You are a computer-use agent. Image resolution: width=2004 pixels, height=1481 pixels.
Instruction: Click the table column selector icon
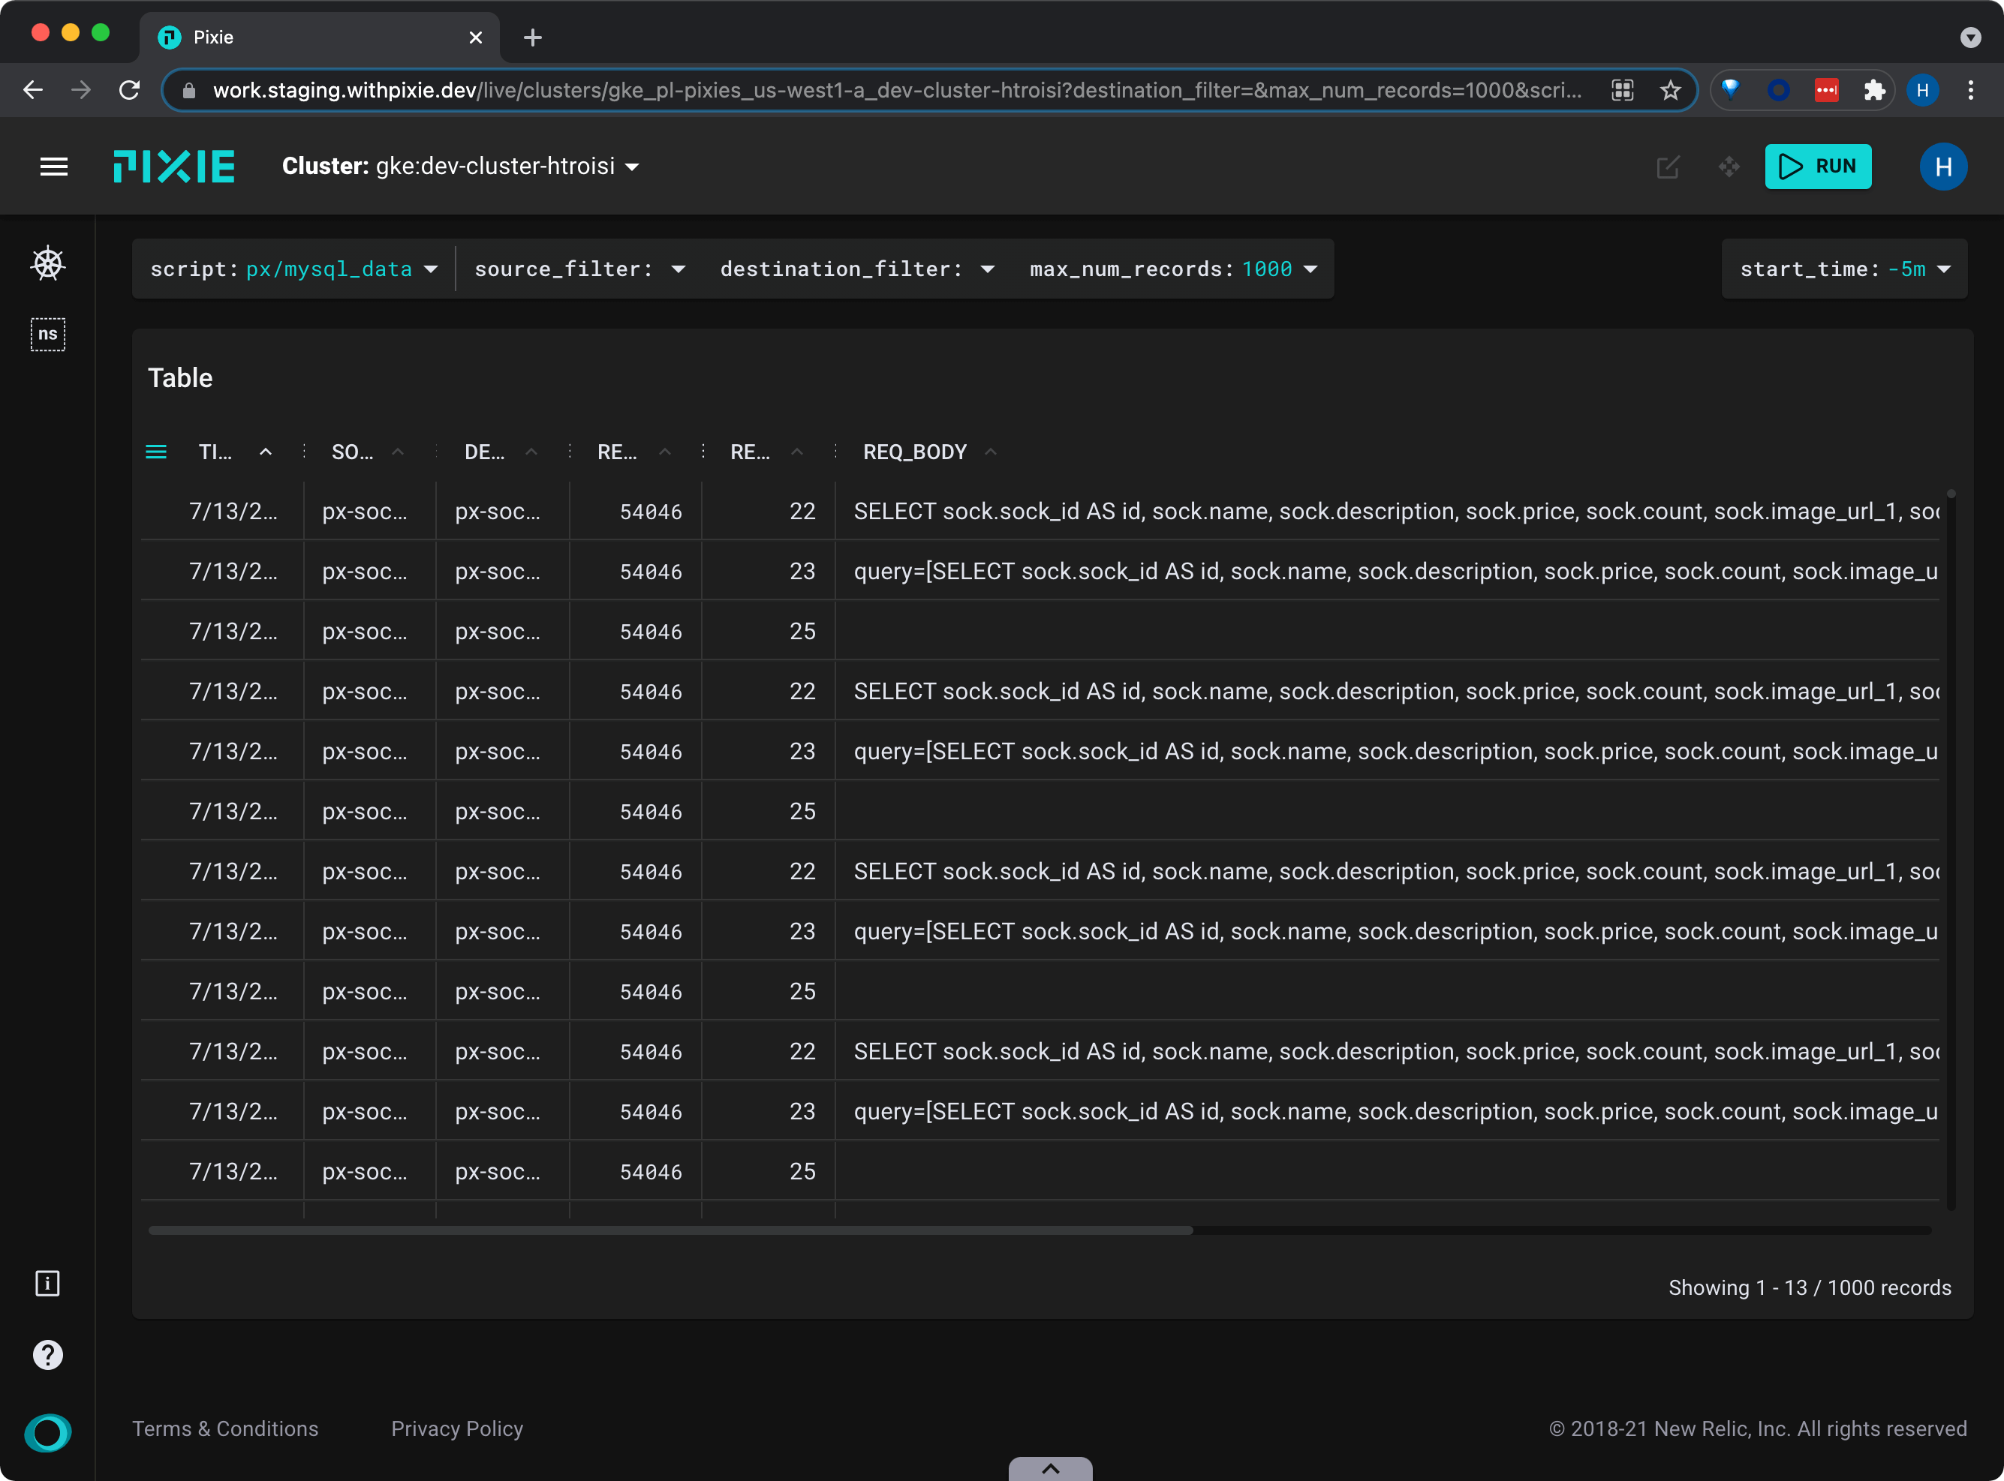(x=156, y=452)
